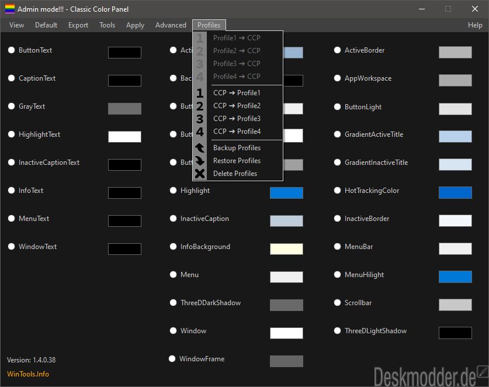Screen dimensions: 489x387
Task: Select the WindowFrame radio button
Action: tap(172, 359)
